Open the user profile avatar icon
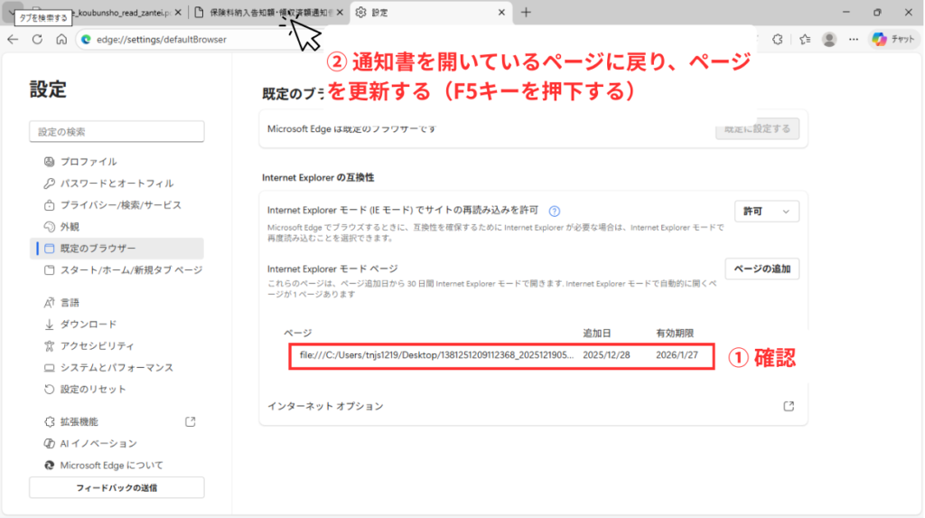The image size is (925, 518). pos(829,40)
